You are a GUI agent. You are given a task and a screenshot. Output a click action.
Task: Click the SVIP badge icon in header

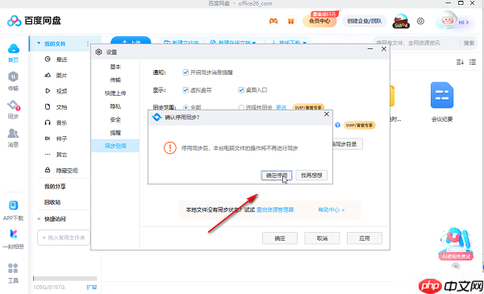(x=401, y=21)
